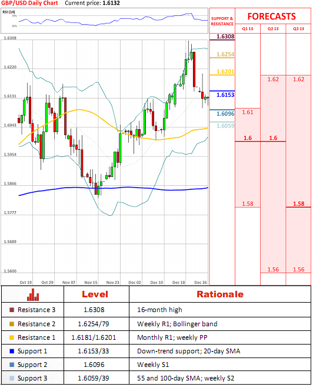Click the Support 1 blue color swatch
The width and height of the screenshot is (313, 387).
[12, 351]
